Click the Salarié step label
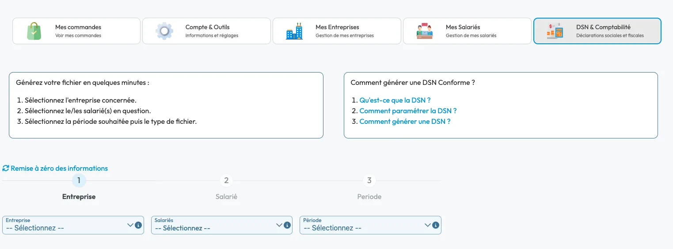 (226, 197)
